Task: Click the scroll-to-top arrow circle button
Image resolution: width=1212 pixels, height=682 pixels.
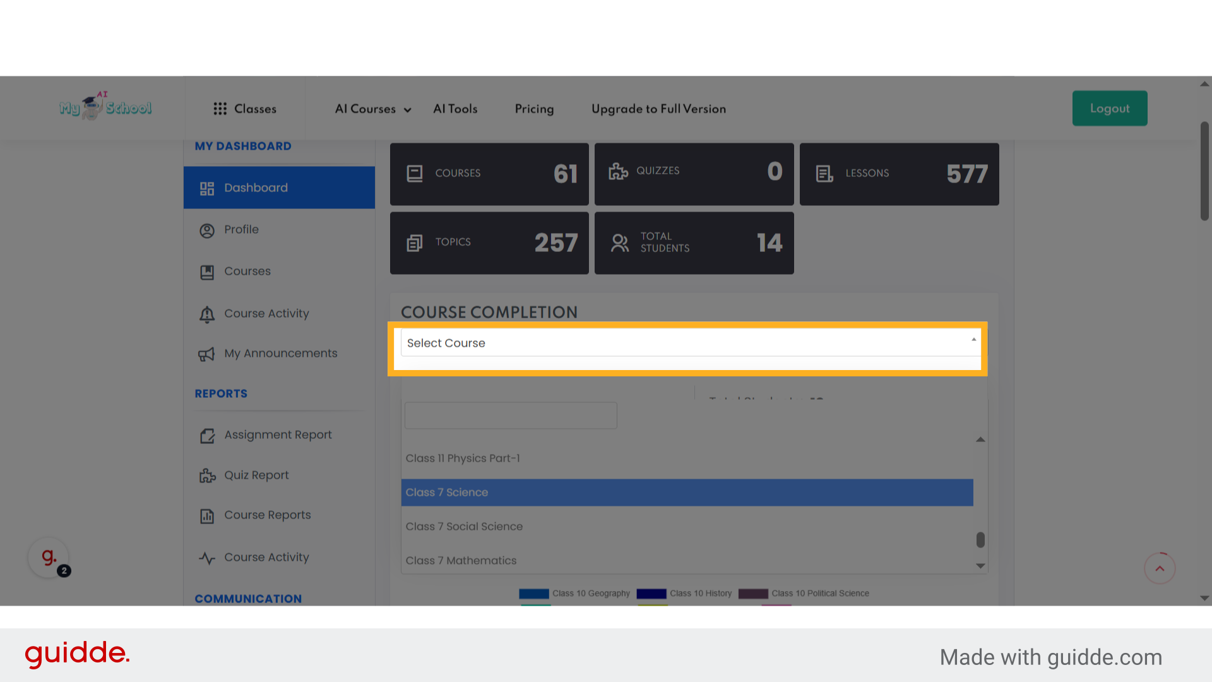Action: click(1160, 568)
